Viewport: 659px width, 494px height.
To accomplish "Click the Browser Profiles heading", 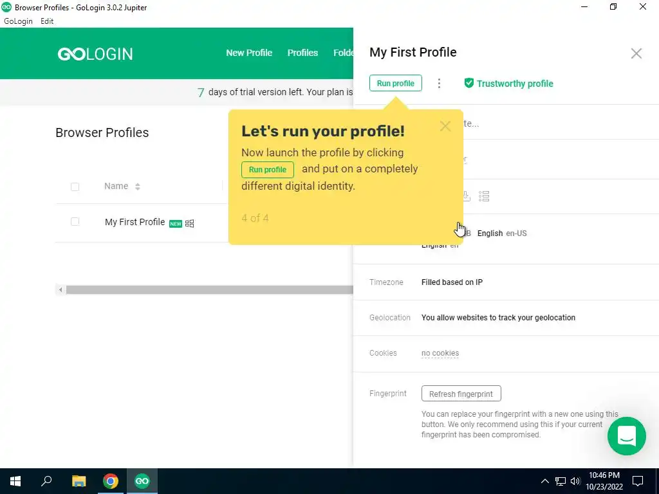I will (x=102, y=133).
